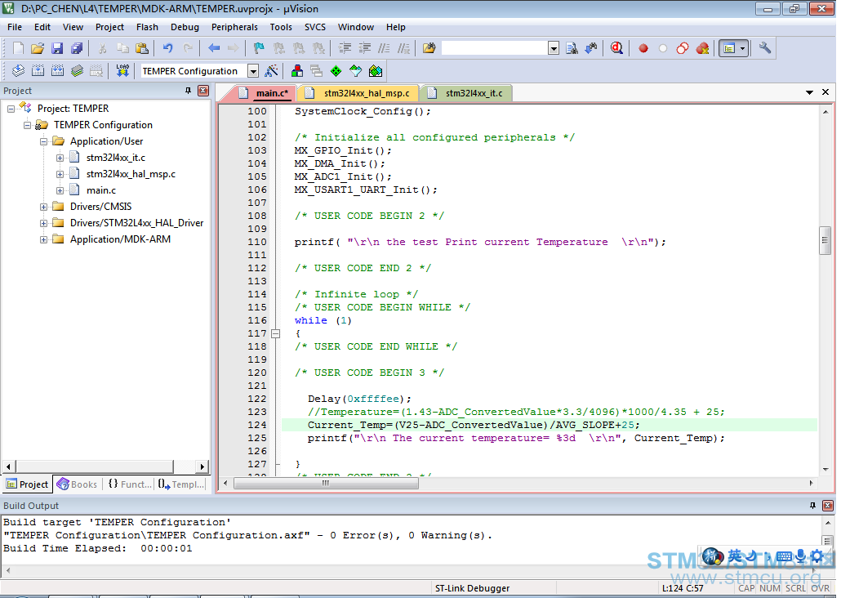The height and width of the screenshot is (598, 841).
Task: Expand the Drivers/STM32L4xx_HAL_Driver group
Action: point(43,223)
